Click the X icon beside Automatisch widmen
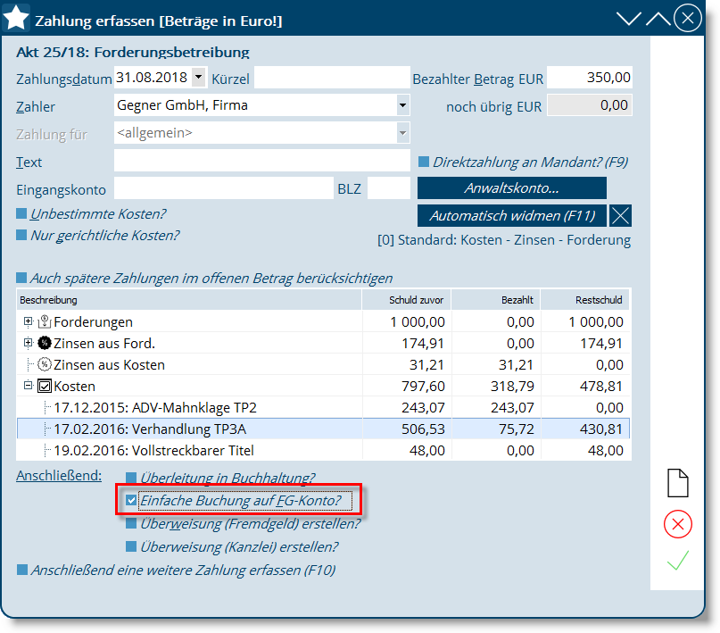 coord(622,215)
